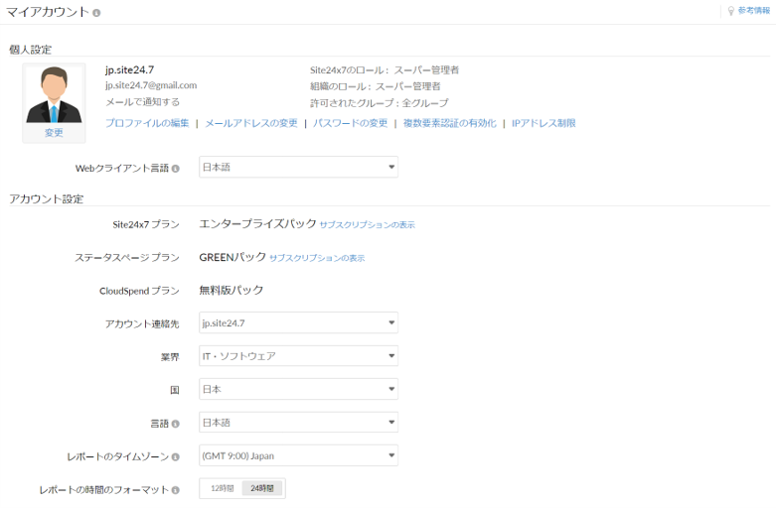Click 変更 under the profile photo
Image resolution: width=776 pixels, height=508 pixels.
click(54, 133)
